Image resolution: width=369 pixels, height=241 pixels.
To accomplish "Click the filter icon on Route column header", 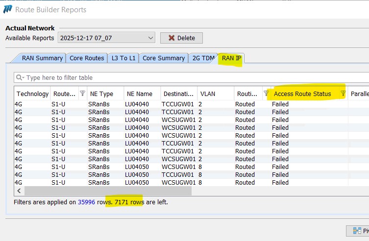I will tap(82, 94).
